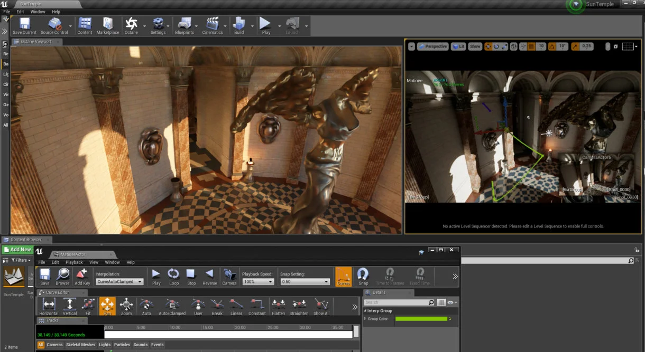Toggle rotation snapping in the viewport

(552, 46)
